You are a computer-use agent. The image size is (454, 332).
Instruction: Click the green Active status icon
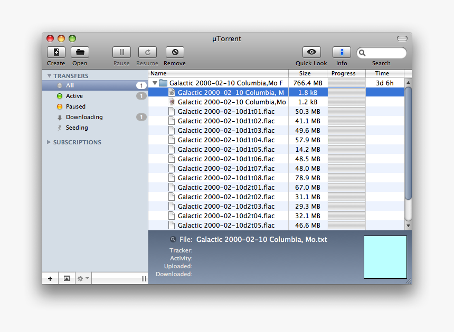[60, 96]
